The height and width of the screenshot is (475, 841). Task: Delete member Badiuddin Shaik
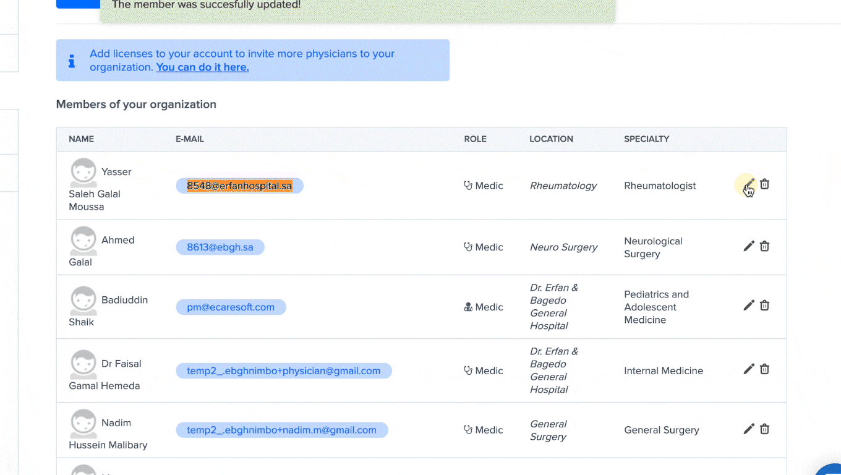(x=765, y=306)
